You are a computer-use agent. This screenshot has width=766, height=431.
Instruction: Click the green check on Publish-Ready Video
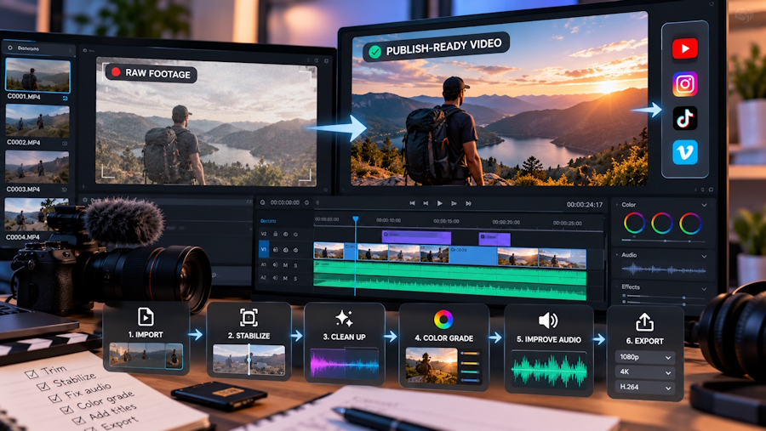(x=374, y=52)
